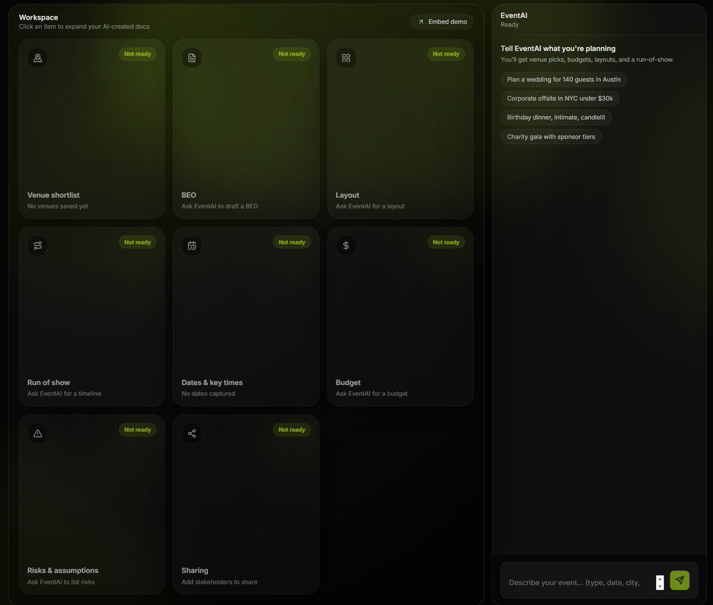The width and height of the screenshot is (713, 605).
Task: Click 'Click an item to expand' subtitle
Action: click(84, 27)
